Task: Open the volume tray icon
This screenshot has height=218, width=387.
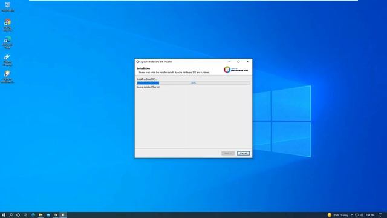Action: tap(362, 215)
